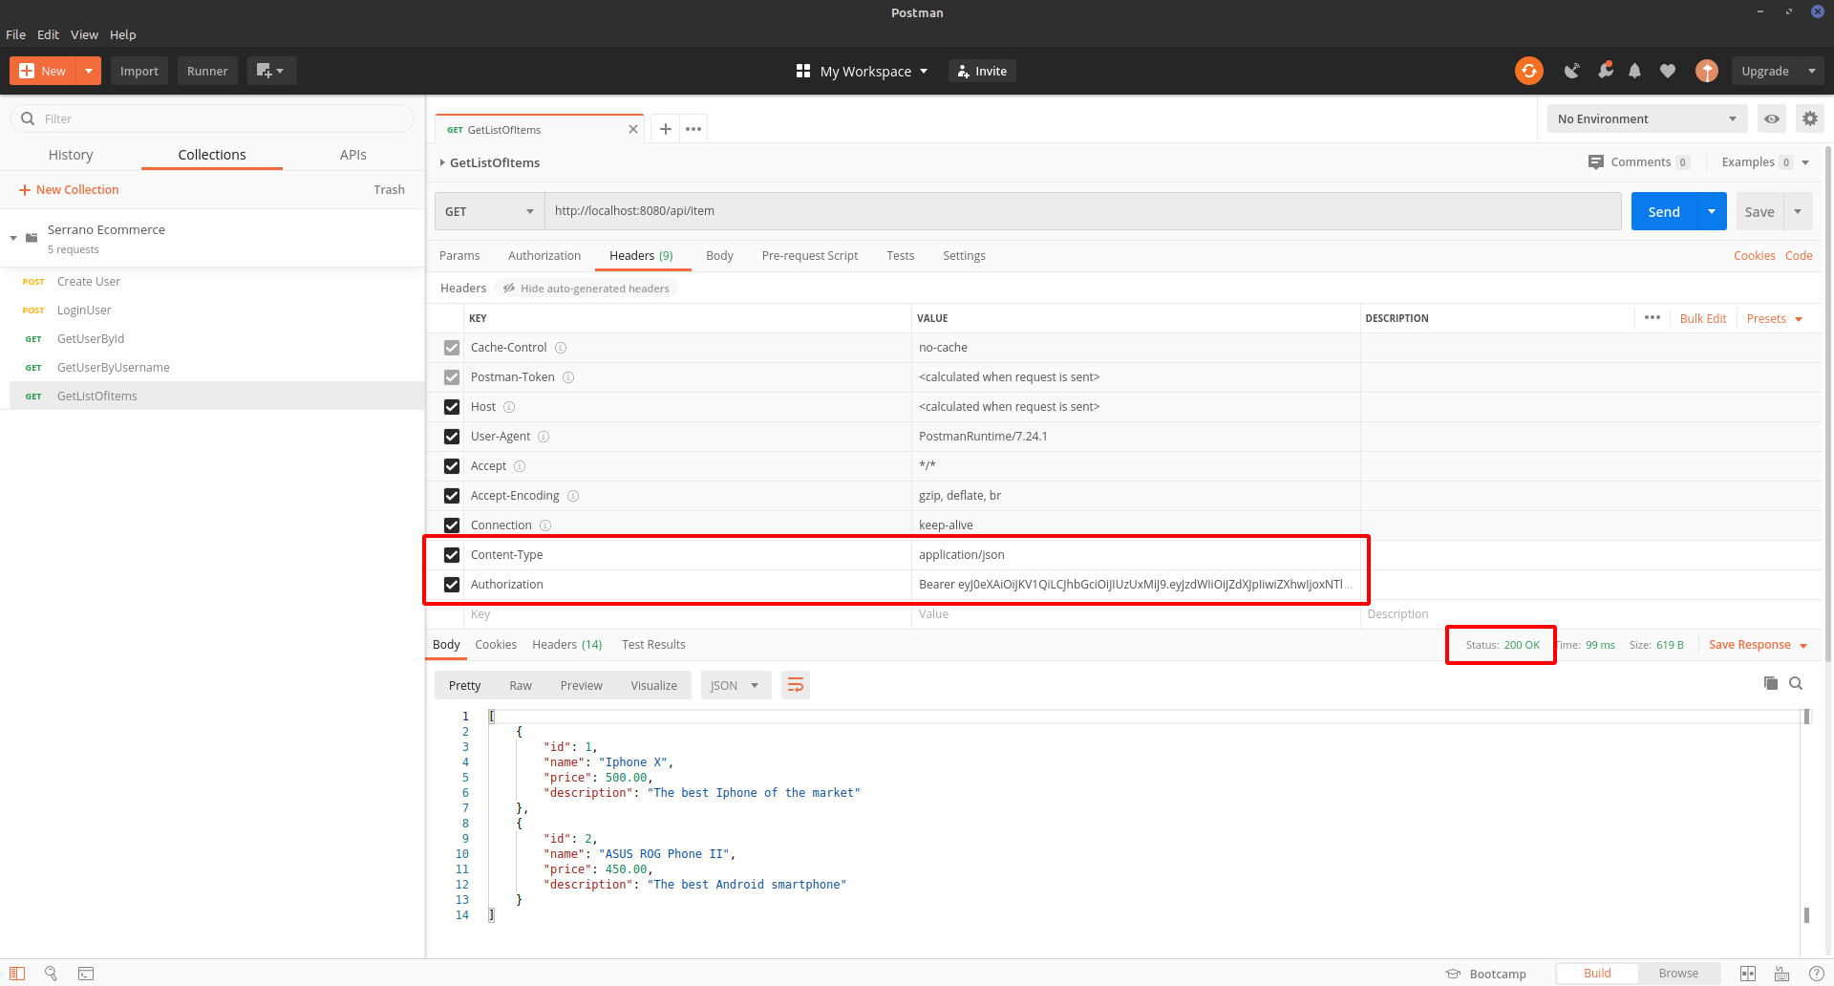Collapse the Serrano Ecommerce collection
1834x986 pixels.
pos(14,238)
